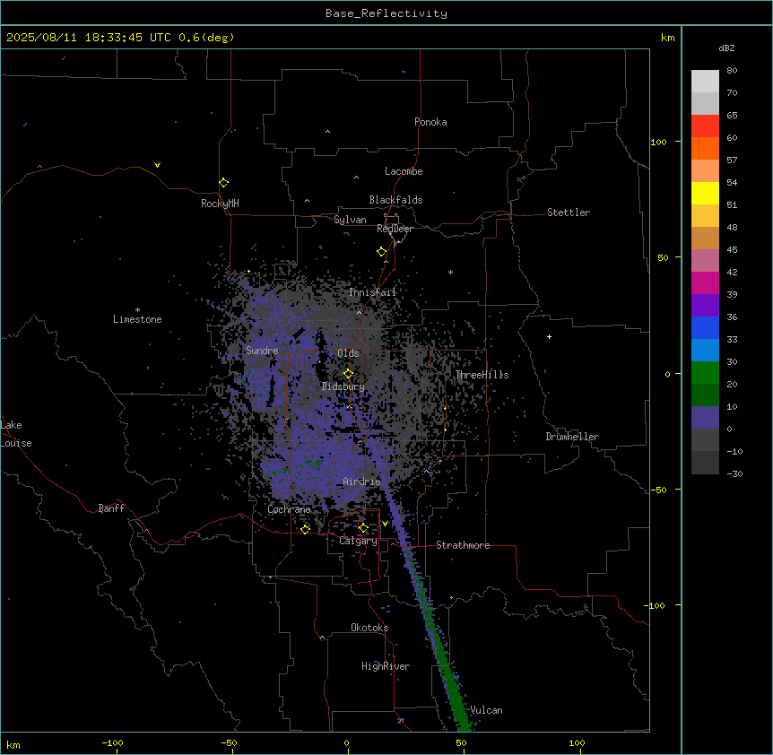Click the asterisk marker east of Innisfail

click(450, 272)
